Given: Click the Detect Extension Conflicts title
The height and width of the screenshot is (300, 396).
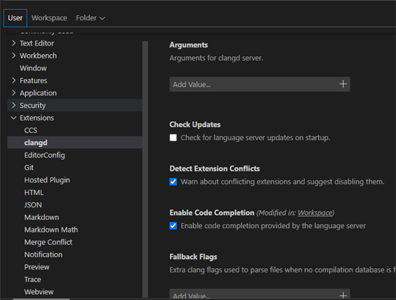Looking at the screenshot, I should tap(215, 169).
